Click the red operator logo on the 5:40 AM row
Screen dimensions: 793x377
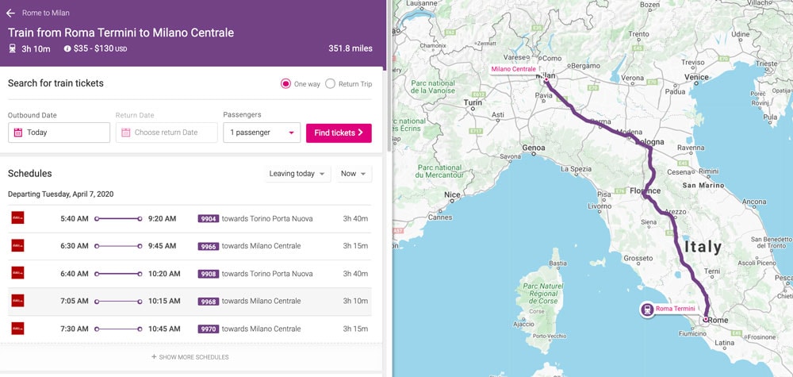coord(17,218)
